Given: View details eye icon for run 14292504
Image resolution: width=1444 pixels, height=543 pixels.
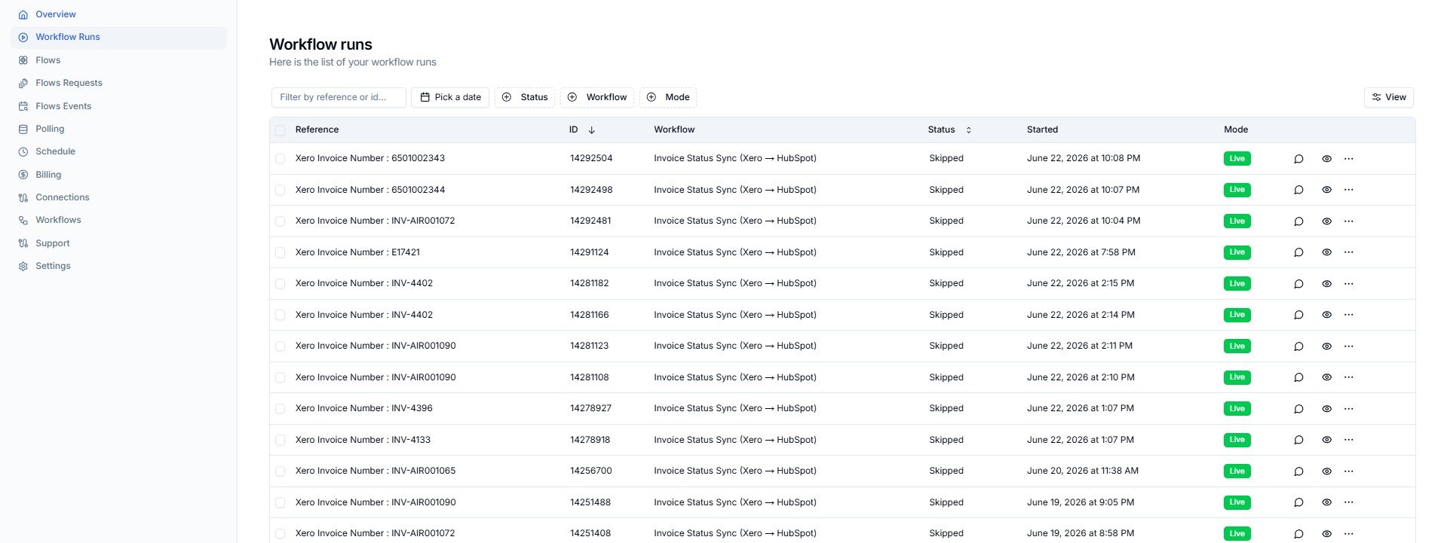Looking at the screenshot, I should (1326, 159).
